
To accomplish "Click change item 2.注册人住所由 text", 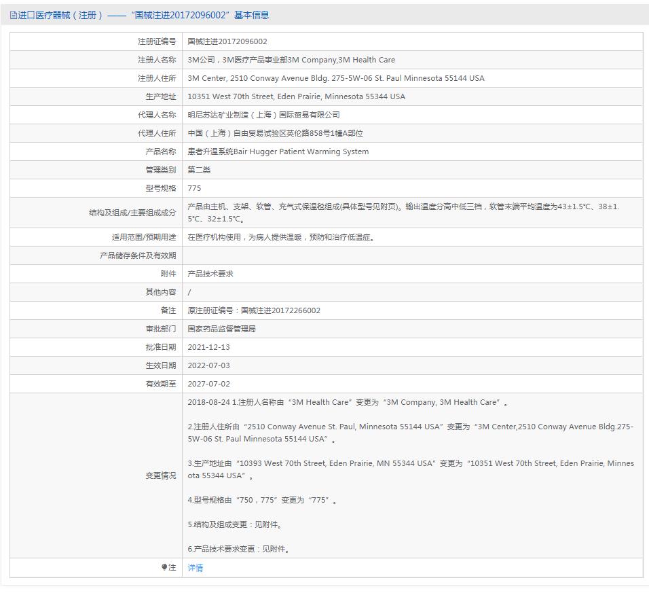I will [411, 433].
